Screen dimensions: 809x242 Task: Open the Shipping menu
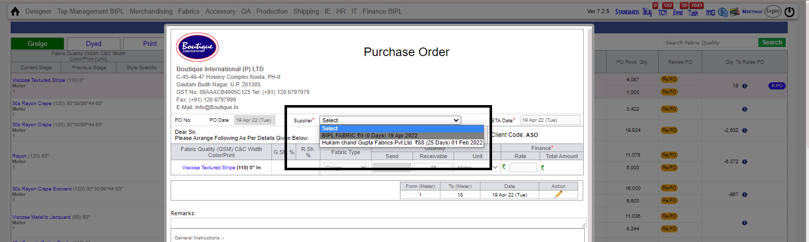pos(306,11)
